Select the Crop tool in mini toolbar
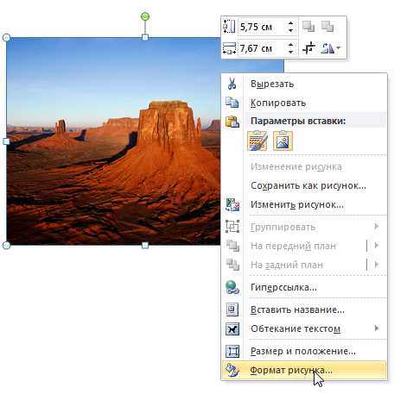 [x=308, y=48]
